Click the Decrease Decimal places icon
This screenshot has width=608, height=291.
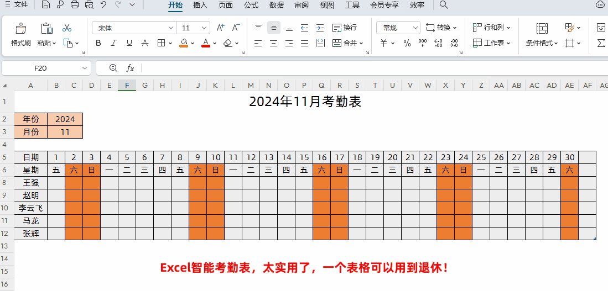click(x=454, y=43)
